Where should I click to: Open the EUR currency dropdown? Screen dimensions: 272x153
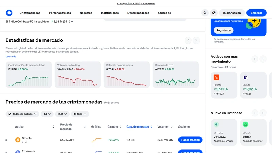(x=62, y=114)
